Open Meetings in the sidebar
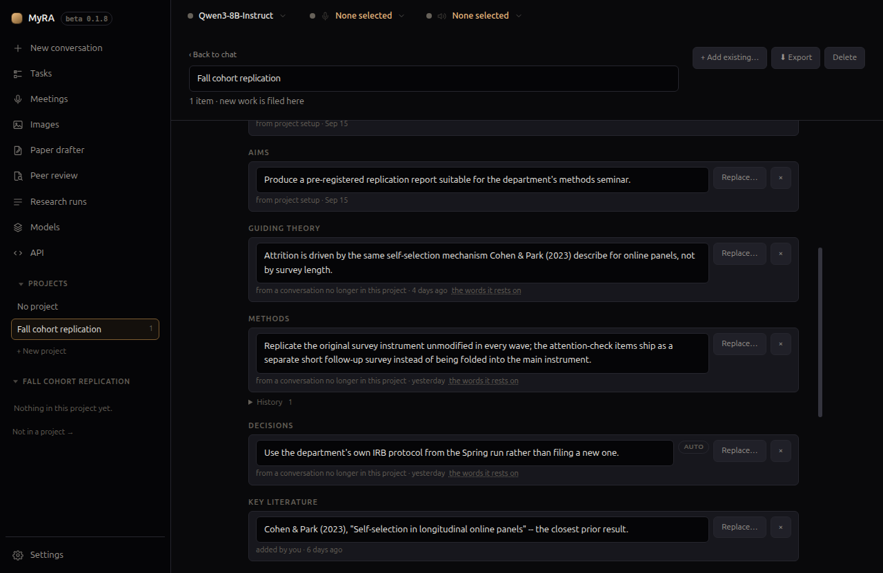The height and width of the screenshot is (573, 883). [85, 99]
